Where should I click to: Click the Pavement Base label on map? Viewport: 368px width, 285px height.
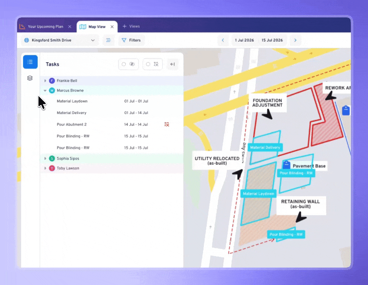point(309,166)
